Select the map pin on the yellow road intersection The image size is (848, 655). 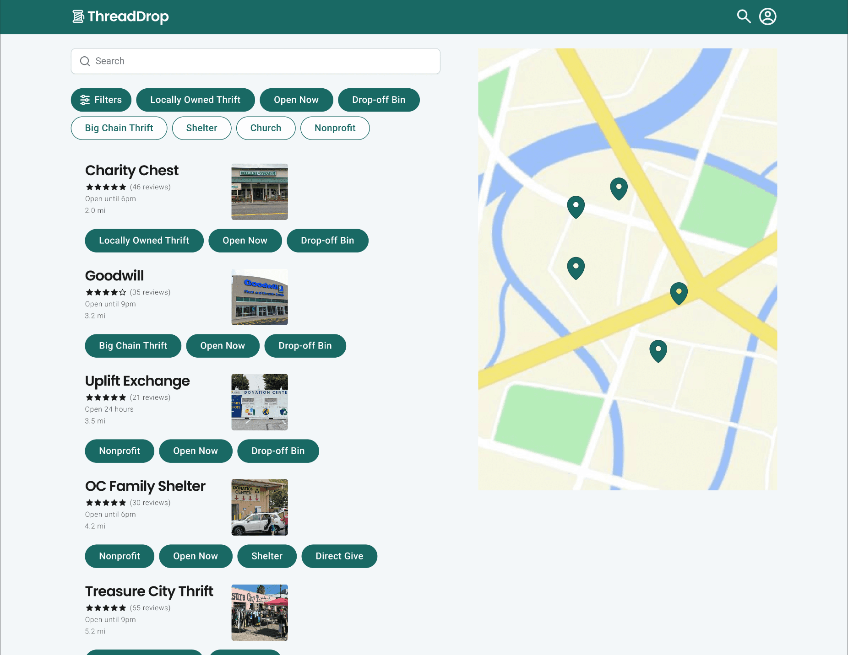click(679, 293)
